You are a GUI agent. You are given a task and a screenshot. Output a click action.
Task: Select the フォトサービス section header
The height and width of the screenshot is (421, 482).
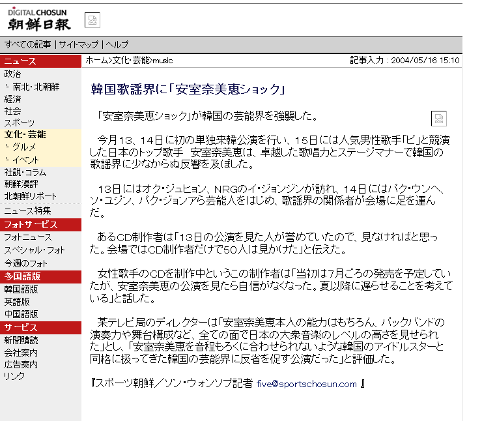pos(40,225)
